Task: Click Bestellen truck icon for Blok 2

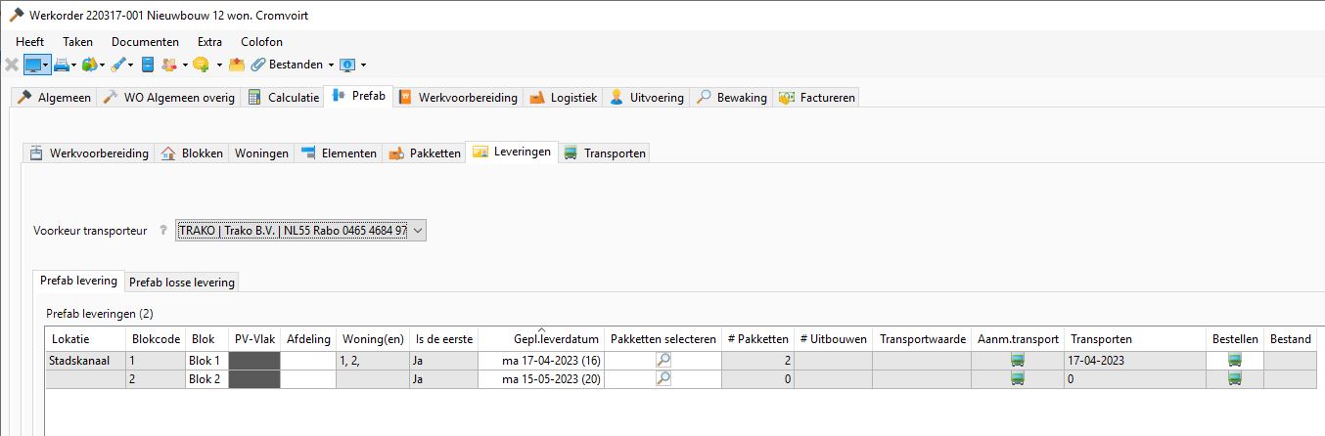Action: pos(1234,378)
